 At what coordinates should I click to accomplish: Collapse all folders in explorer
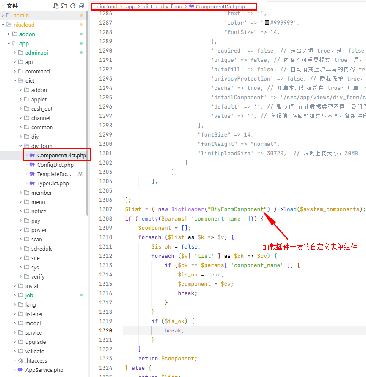tap(81, 6)
